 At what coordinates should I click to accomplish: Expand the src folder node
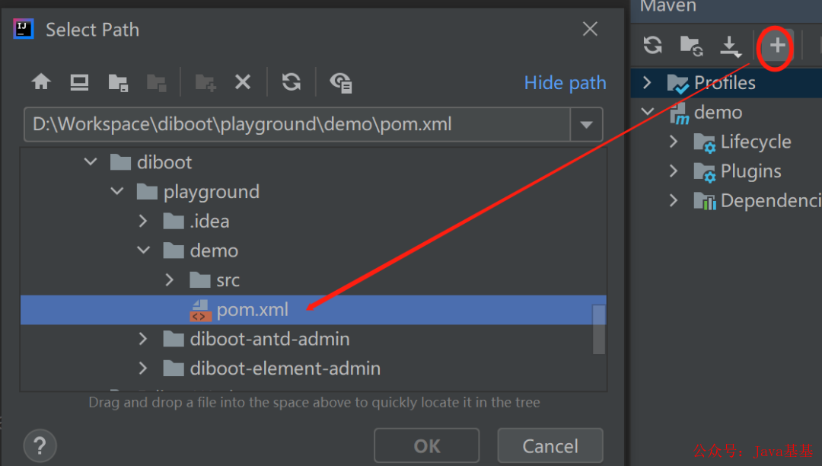169,280
